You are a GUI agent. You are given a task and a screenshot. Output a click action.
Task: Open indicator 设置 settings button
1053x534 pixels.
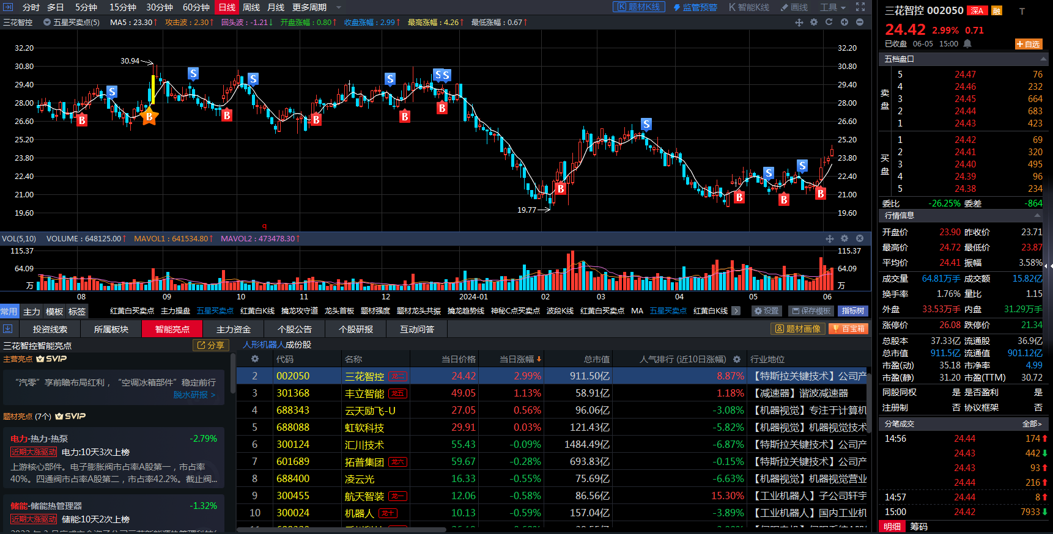click(766, 311)
